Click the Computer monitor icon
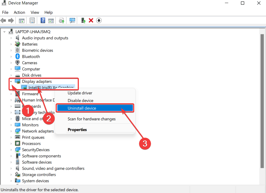 17,69
